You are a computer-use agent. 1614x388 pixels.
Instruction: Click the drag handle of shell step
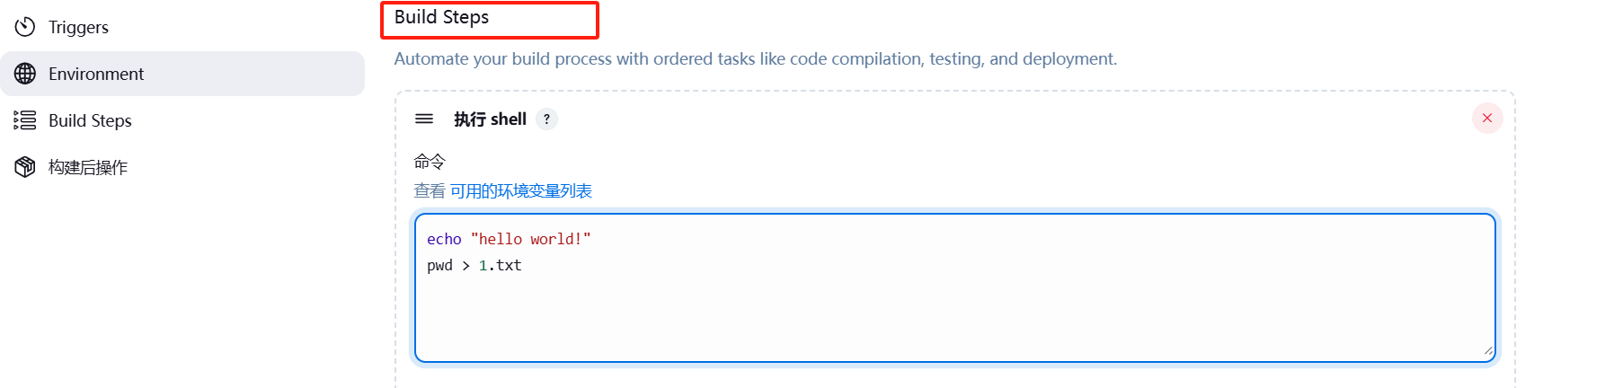424,119
